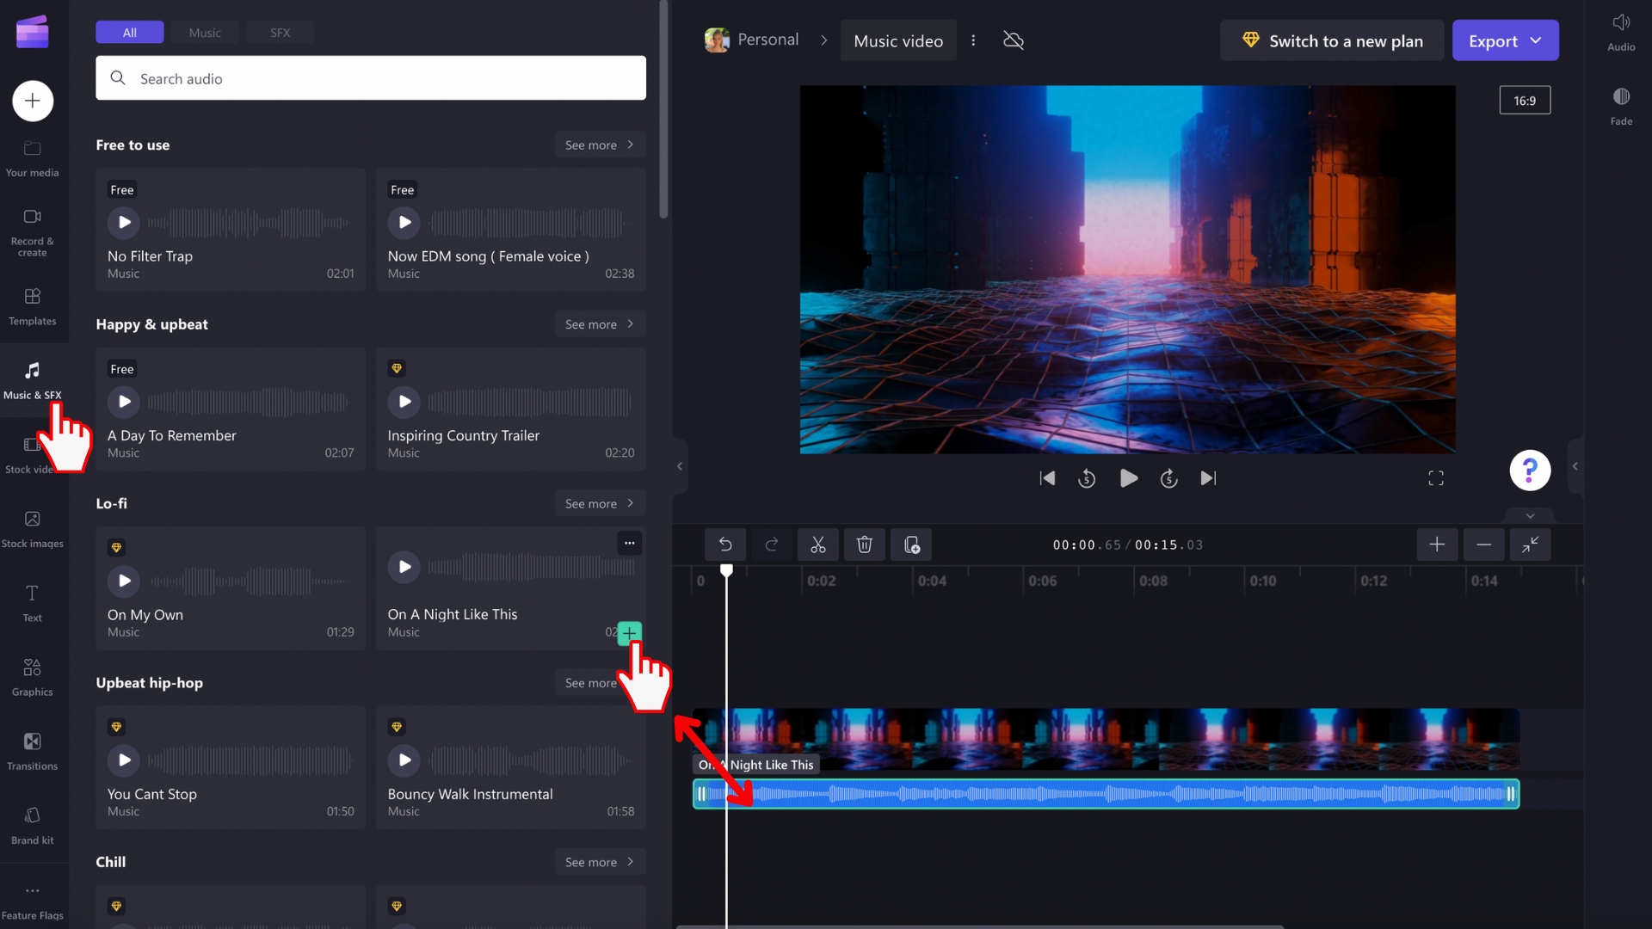This screenshot has height=929, width=1652.
Task: Toggle the help bubble
Action: [x=1530, y=471]
